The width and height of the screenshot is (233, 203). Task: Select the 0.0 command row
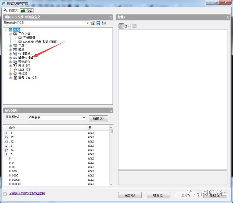tap(56, 163)
